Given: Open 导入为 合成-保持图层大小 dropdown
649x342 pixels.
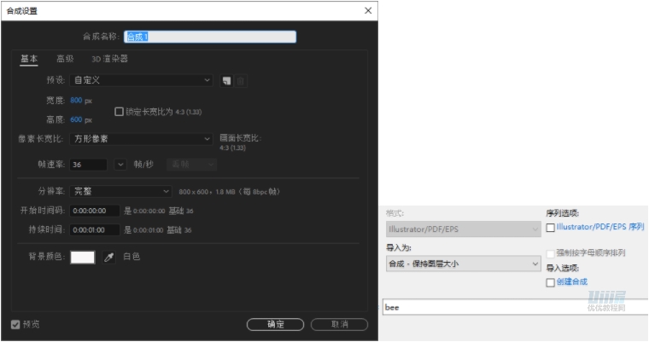Looking at the screenshot, I should [463, 264].
